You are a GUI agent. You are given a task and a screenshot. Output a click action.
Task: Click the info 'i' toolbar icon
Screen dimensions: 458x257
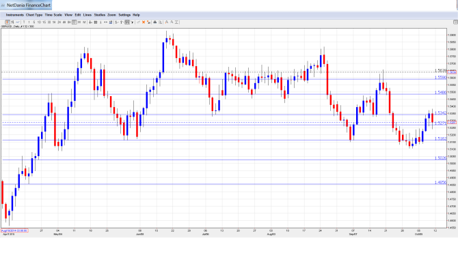100,22
